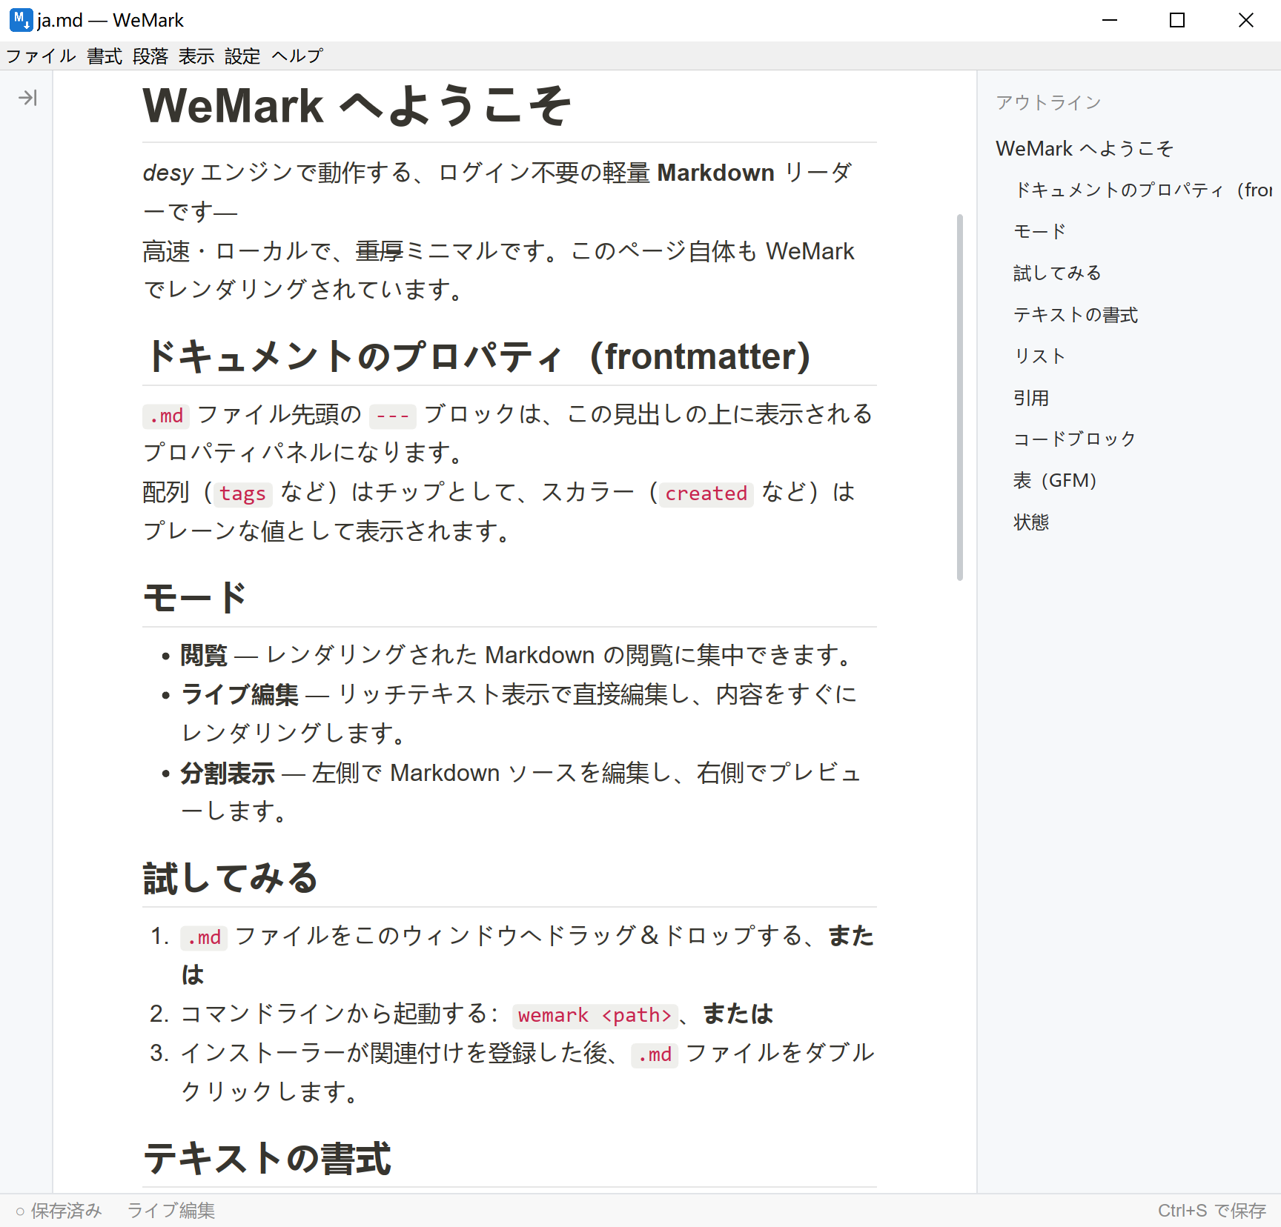The width and height of the screenshot is (1281, 1227).
Task: Click the テキストの書式 heading in document
Action: coord(267,1158)
